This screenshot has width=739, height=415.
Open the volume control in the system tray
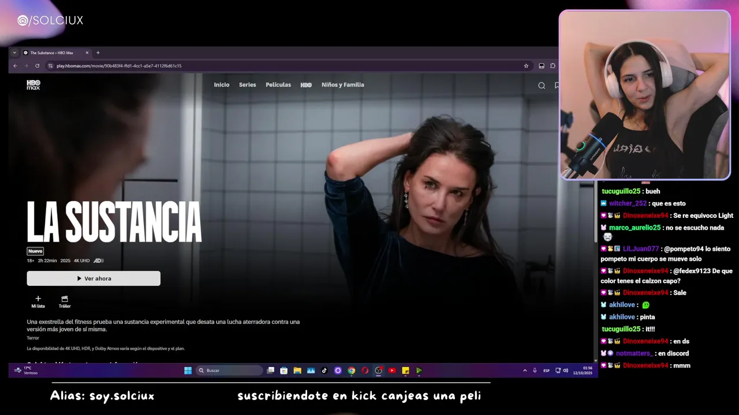tap(565, 371)
